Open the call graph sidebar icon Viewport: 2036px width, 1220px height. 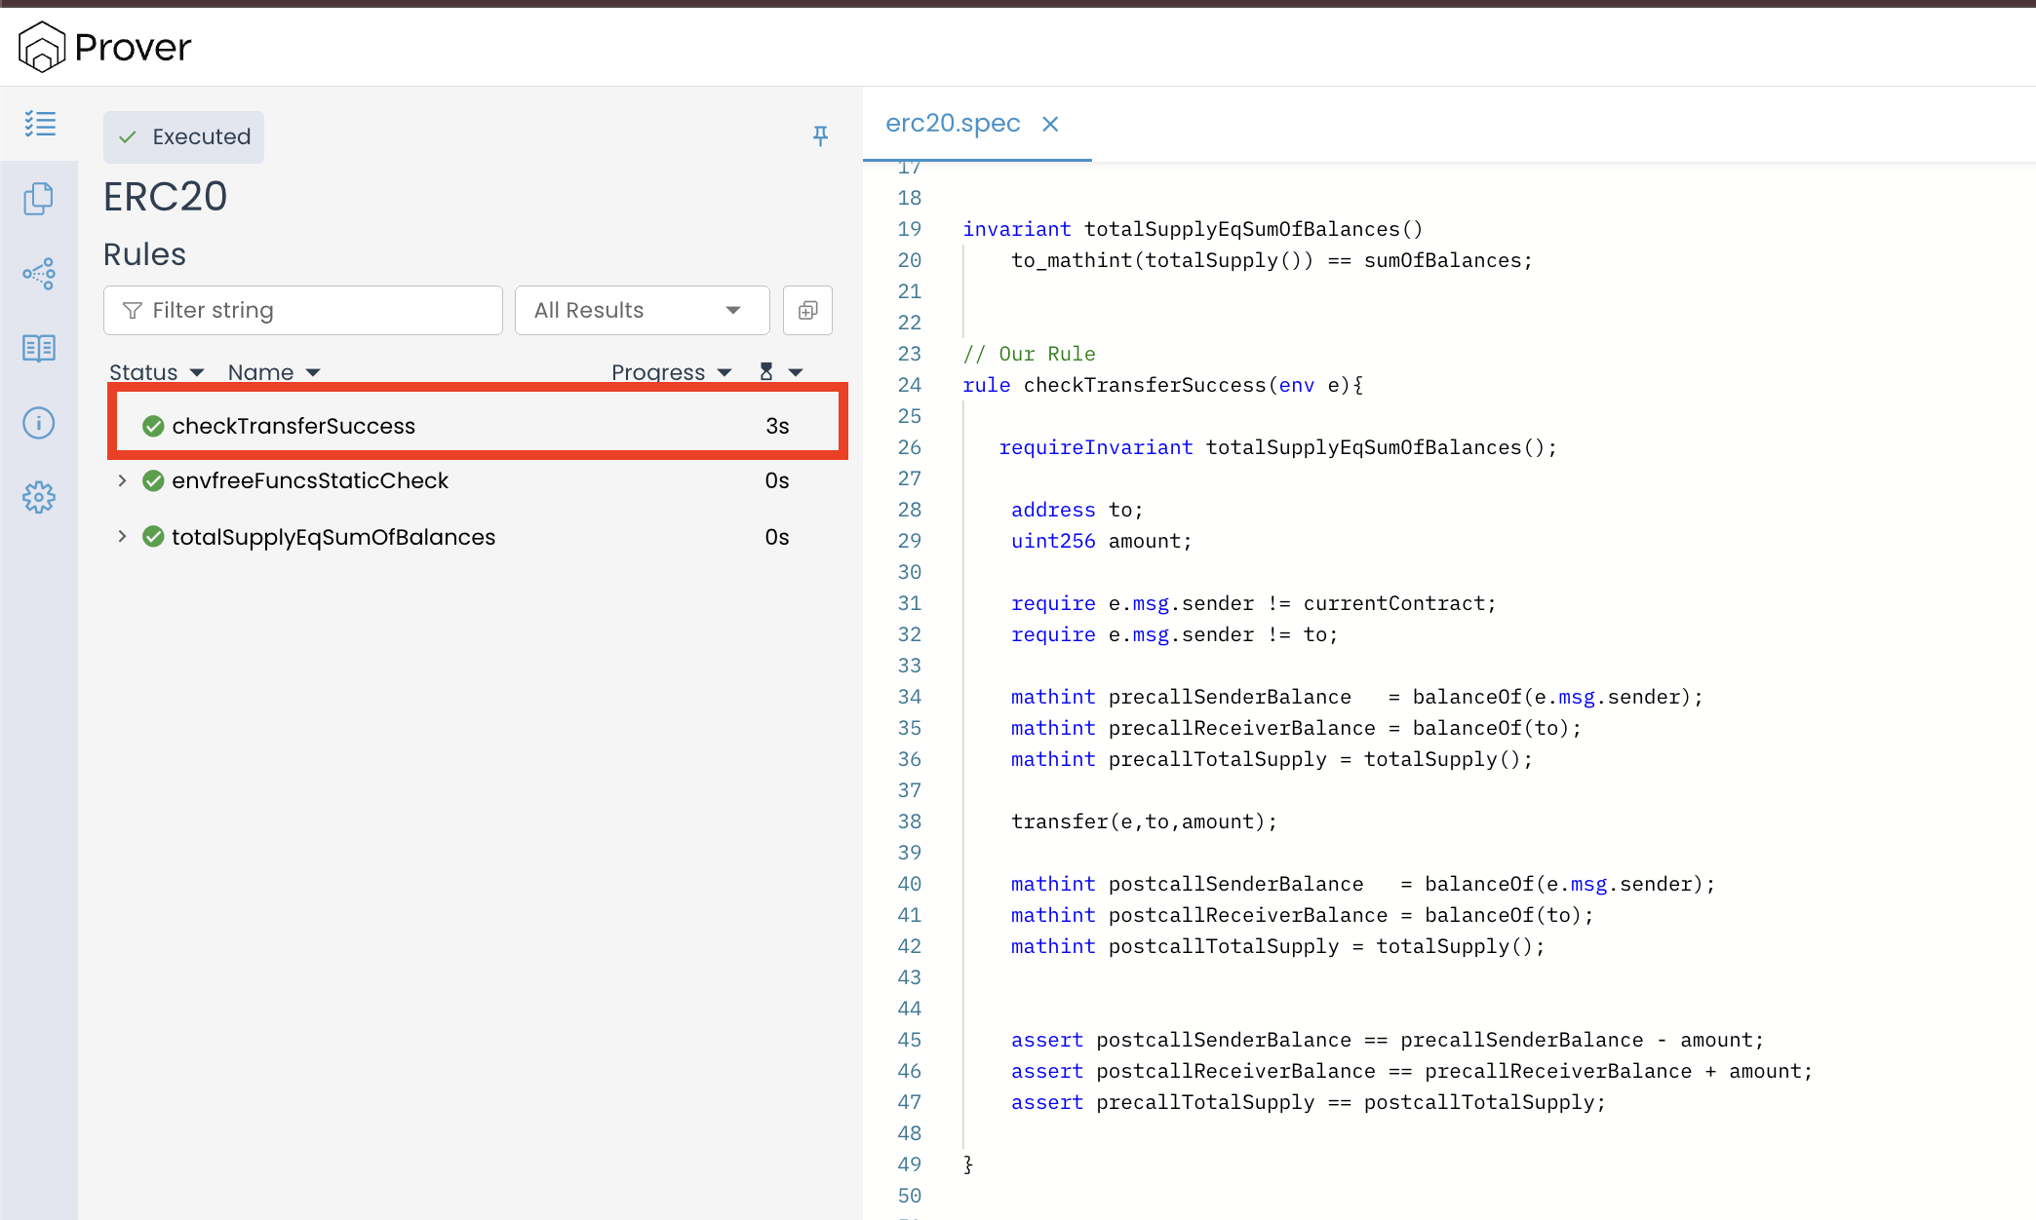39,274
